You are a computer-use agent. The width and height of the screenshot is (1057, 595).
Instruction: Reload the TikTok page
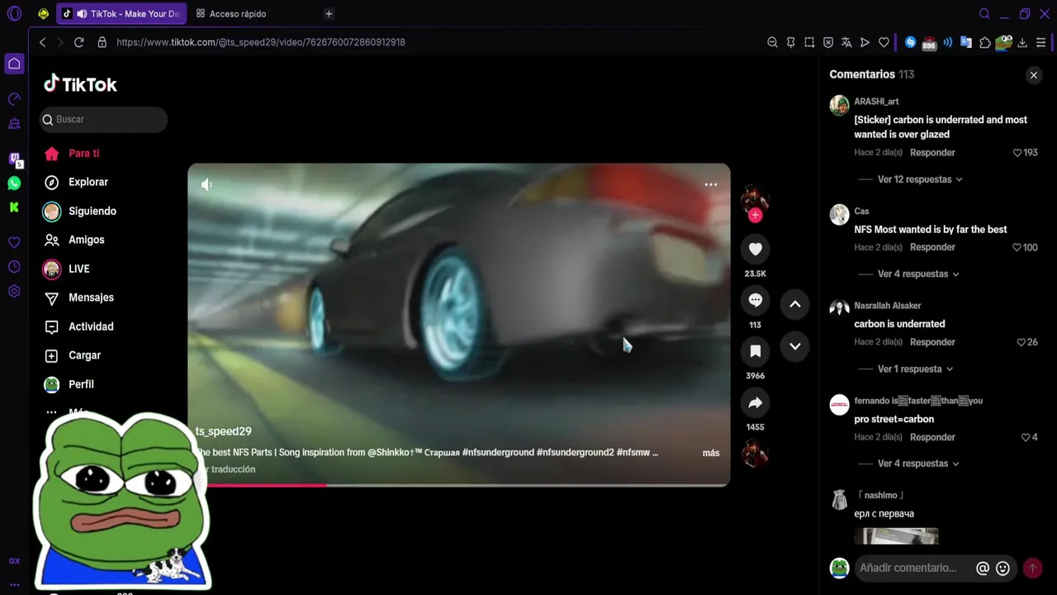tap(78, 42)
